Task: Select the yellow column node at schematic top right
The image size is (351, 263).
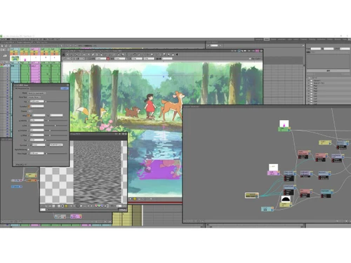Action: [x=325, y=142]
